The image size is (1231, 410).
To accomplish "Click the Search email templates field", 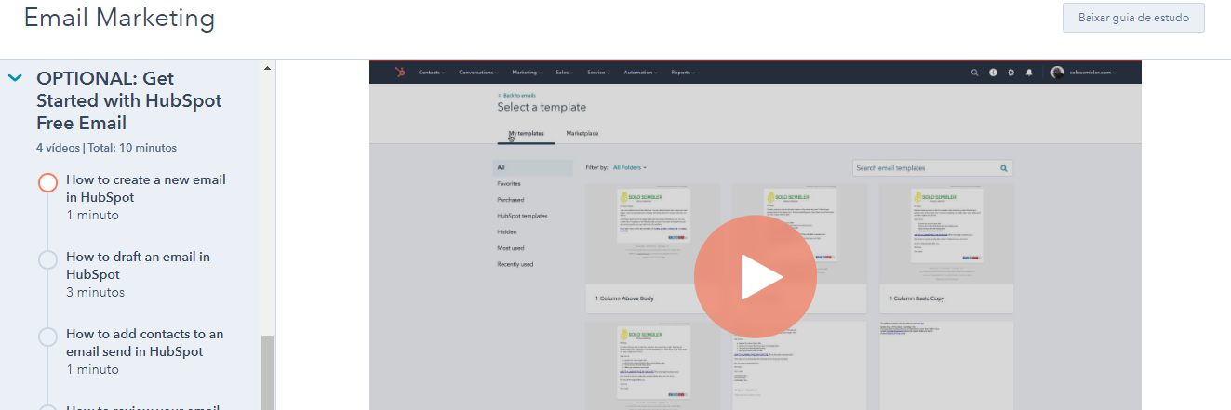I will click(x=932, y=168).
